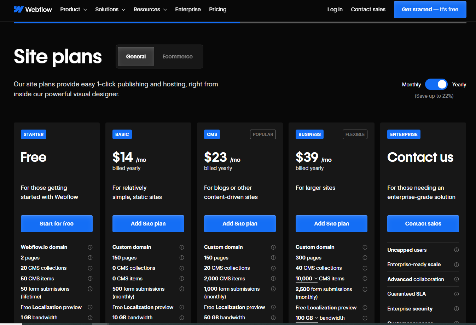
Task: Open info icon beside Starter 20 CMS collections
Action: (x=90, y=268)
